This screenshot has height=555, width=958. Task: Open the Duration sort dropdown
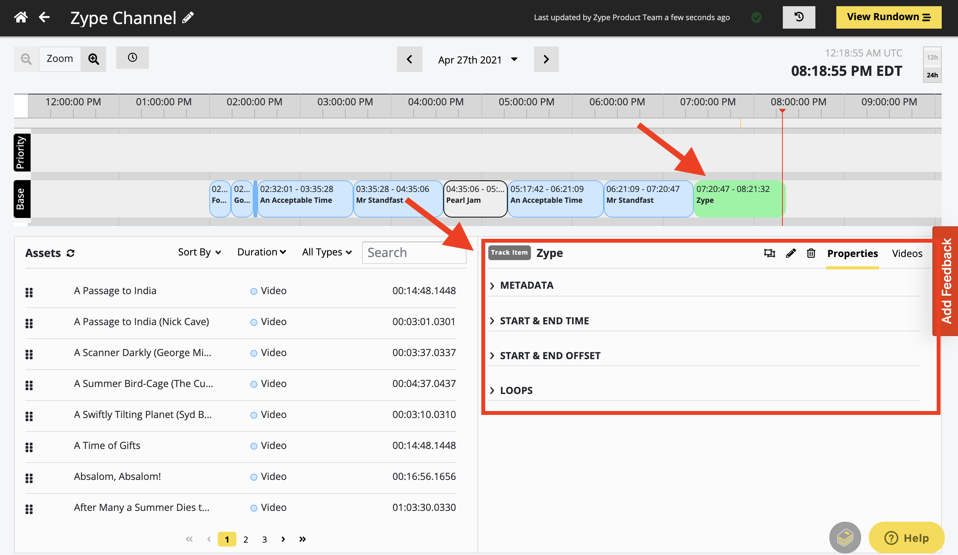pos(262,252)
